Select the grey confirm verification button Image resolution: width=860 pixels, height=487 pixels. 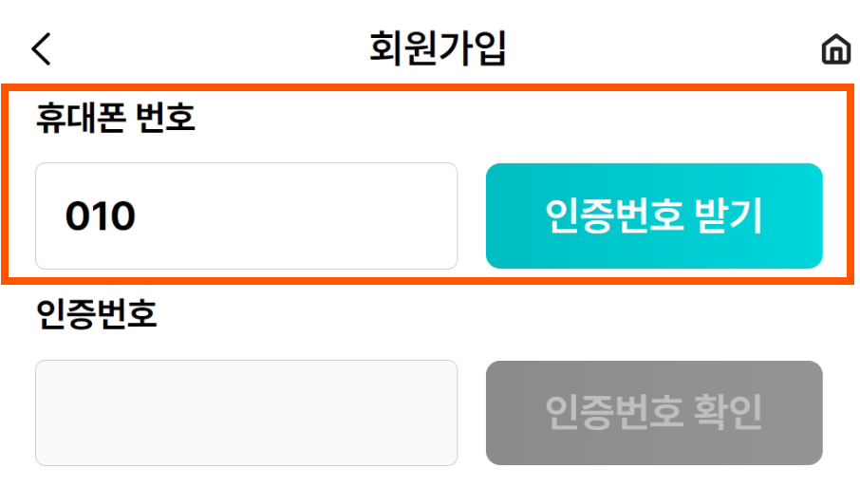(654, 413)
